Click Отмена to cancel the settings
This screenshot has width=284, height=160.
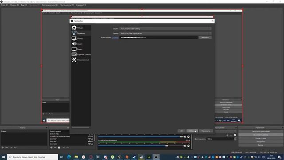coord(192,131)
